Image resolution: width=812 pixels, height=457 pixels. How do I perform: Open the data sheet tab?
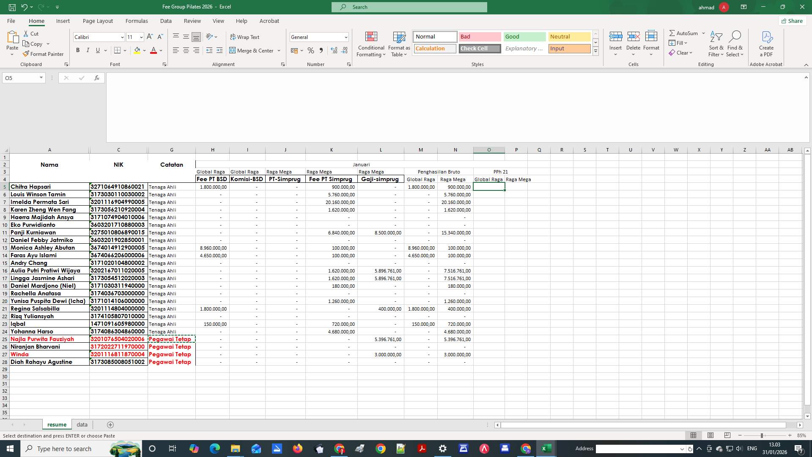82,424
